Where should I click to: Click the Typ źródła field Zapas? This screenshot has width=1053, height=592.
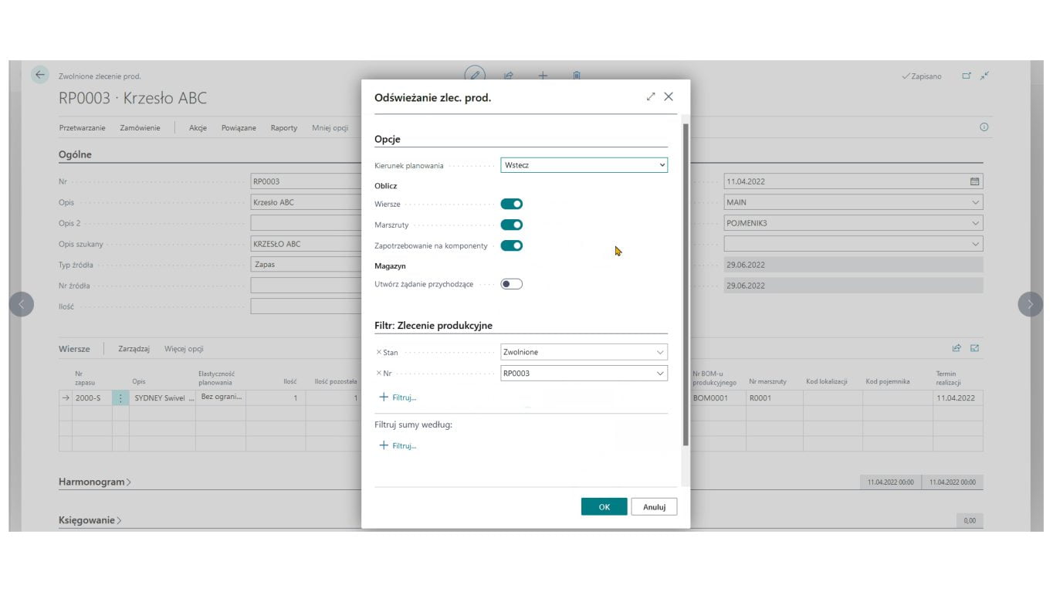tap(306, 264)
